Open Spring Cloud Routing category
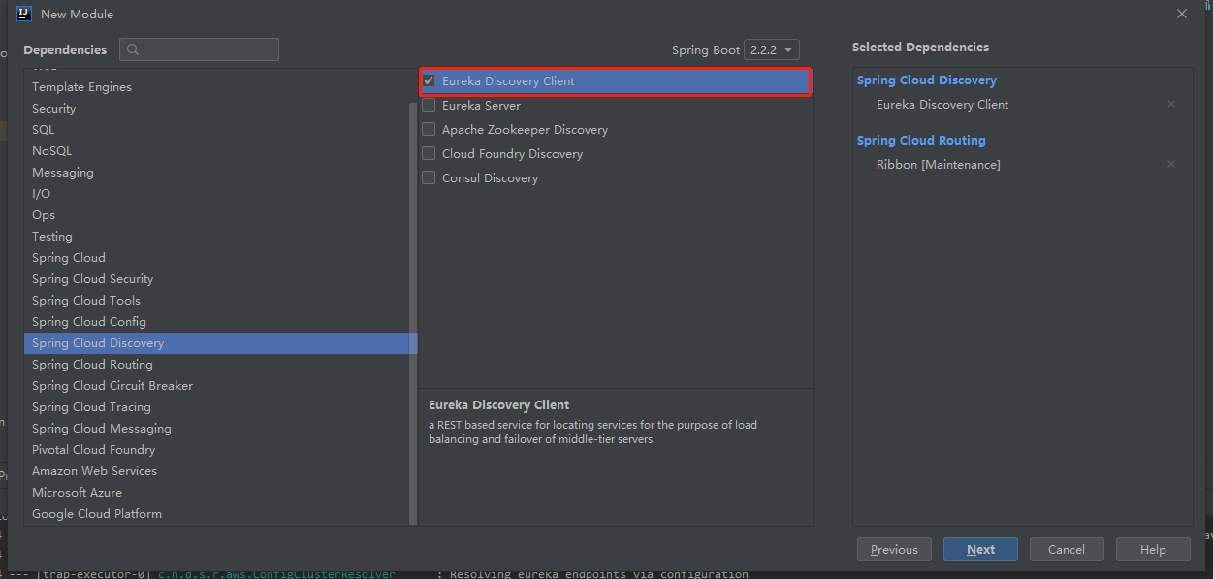 pyautogui.click(x=219, y=365)
